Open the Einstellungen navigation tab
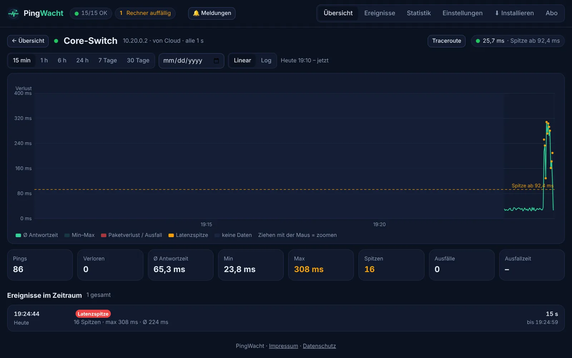 coord(463,13)
